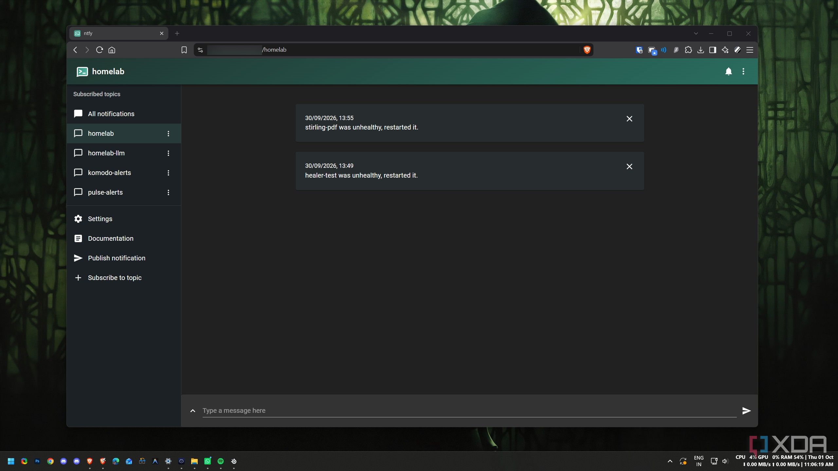Open File Explorer from the taskbar
This screenshot has height=471, width=838.
coord(194,461)
